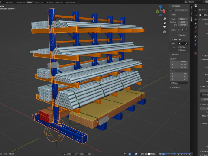Click the Lock to Object field
The width and height of the screenshot is (208, 156).
pyautogui.click(x=183, y=44)
